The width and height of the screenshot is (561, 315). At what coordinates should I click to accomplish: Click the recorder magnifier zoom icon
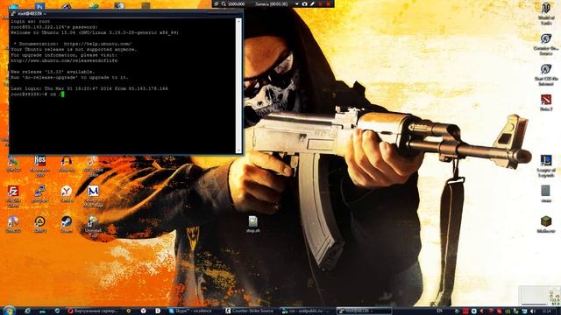(224, 3)
